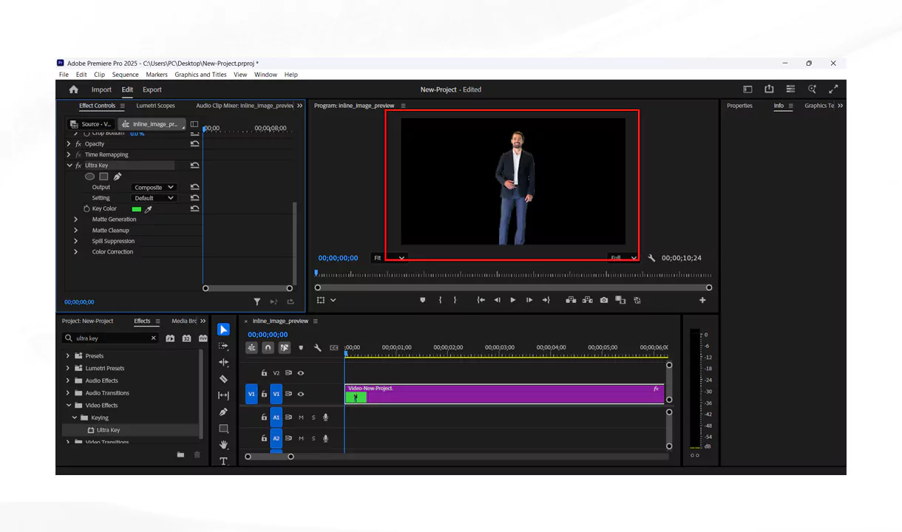Click free draw bezier mask pen in Ultra Key

point(117,177)
